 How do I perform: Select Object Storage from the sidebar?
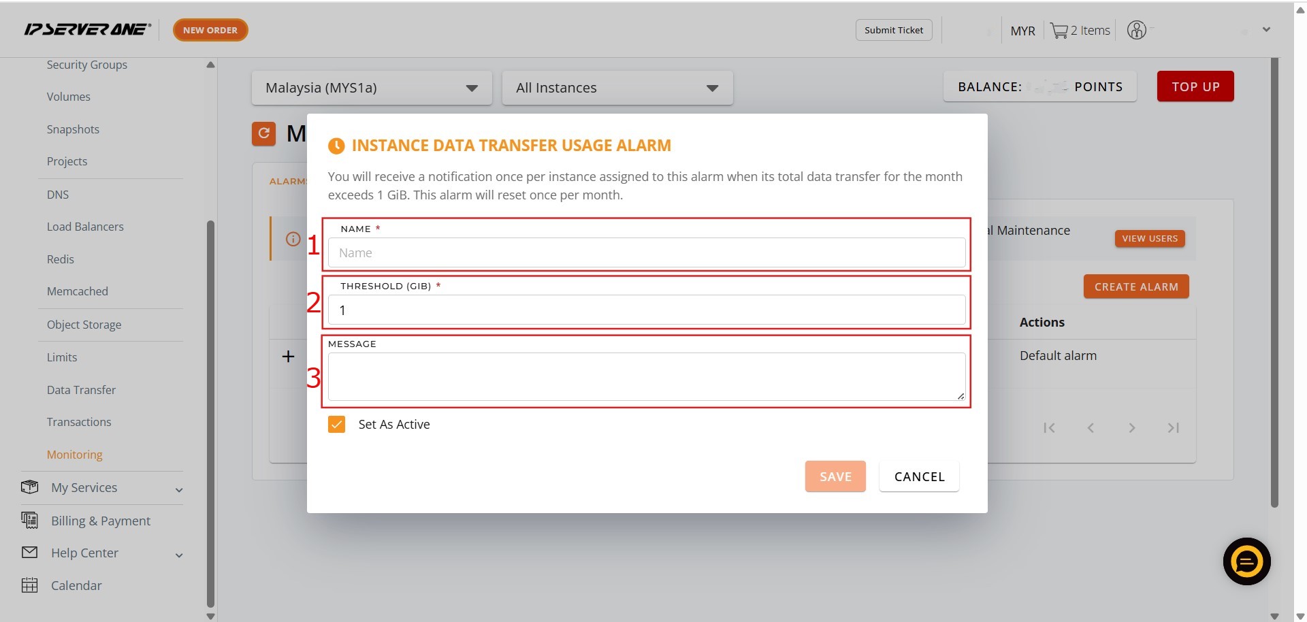84,325
